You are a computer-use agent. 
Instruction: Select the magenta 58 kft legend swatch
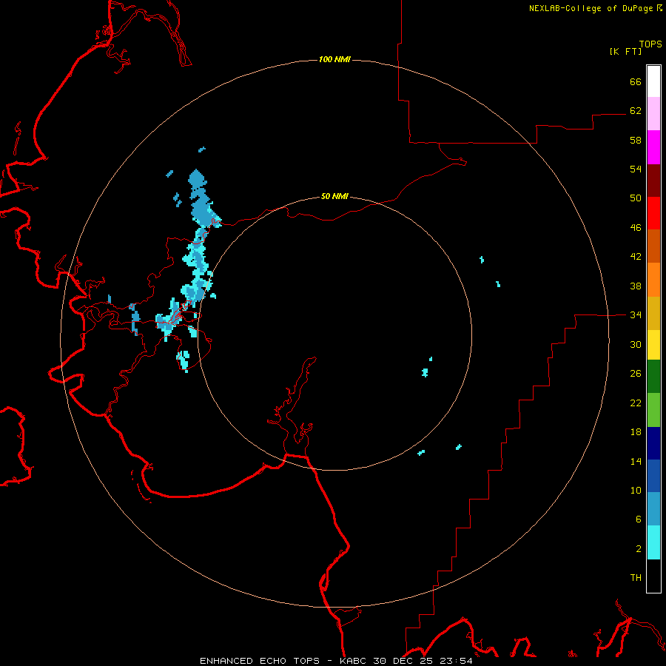(x=653, y=147)
